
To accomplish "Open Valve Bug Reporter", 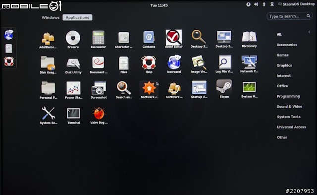I will (x=99, y=116).
